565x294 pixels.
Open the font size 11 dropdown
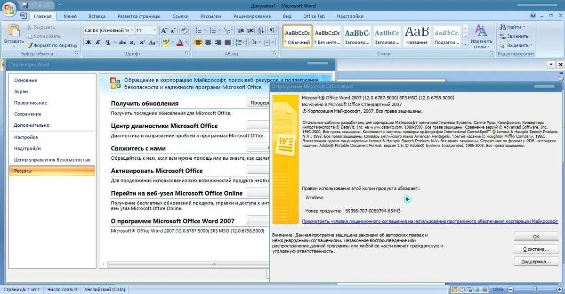(x=154, y=30)
